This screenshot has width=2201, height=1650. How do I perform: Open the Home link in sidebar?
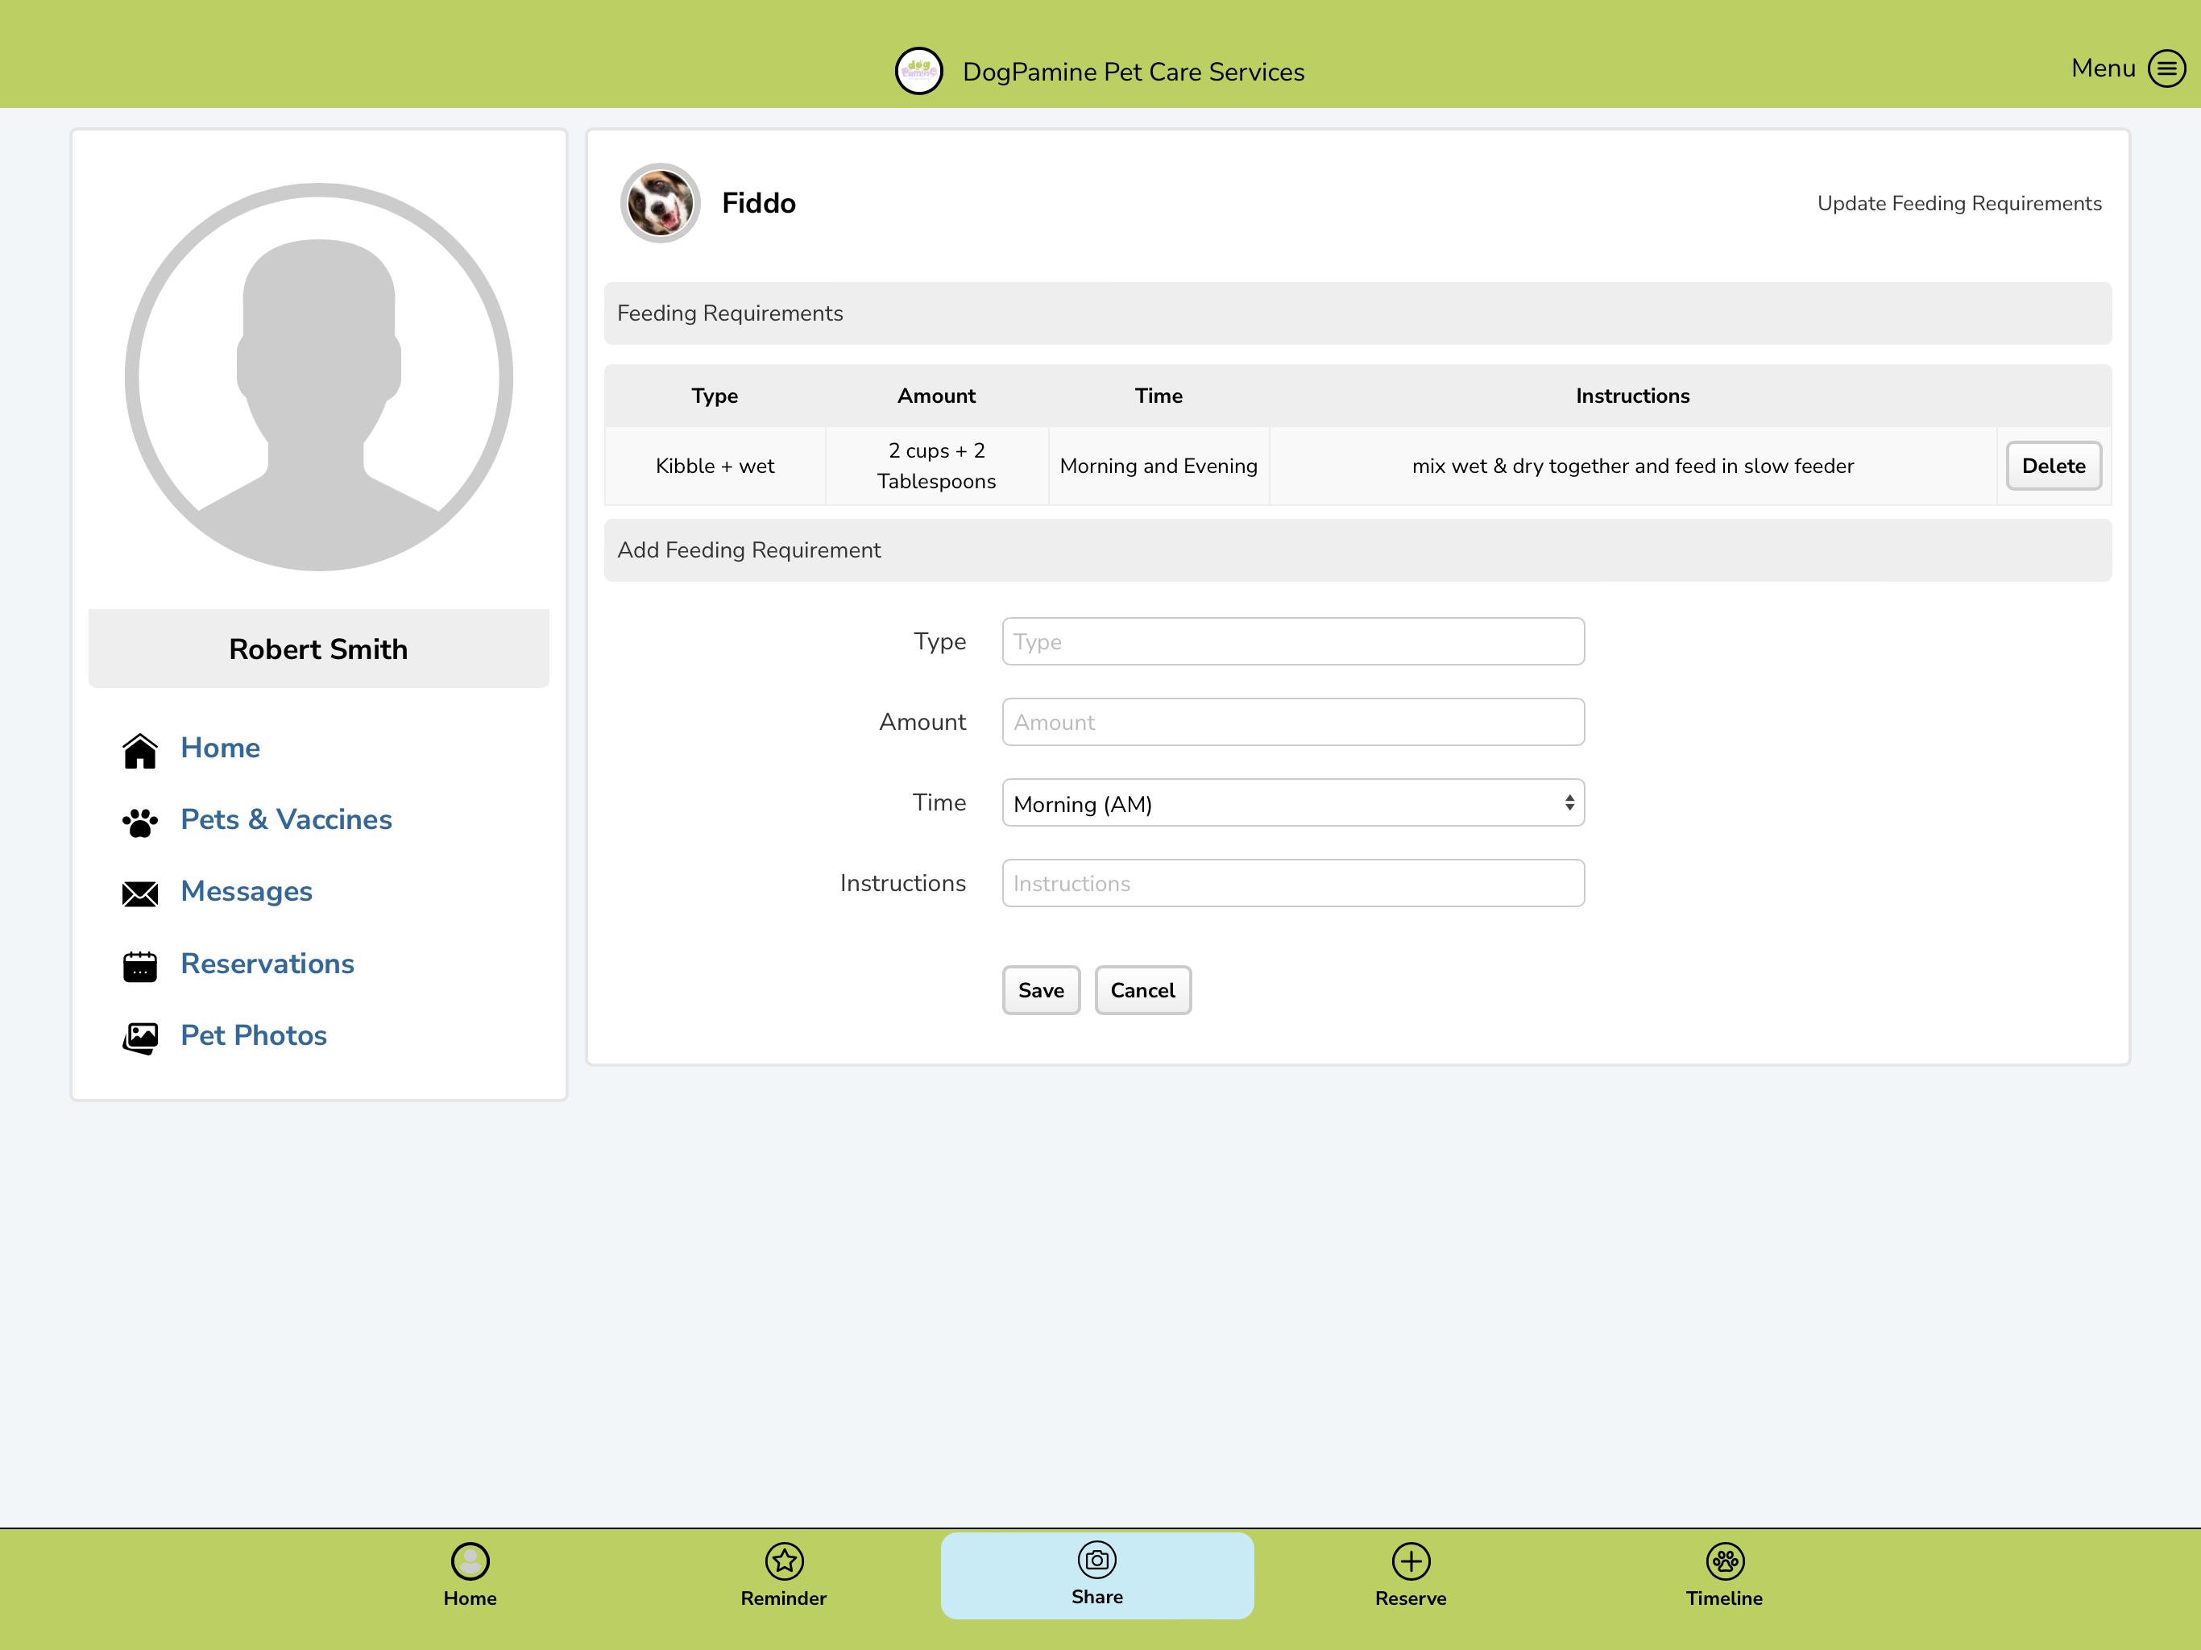(x=220, y=748)
